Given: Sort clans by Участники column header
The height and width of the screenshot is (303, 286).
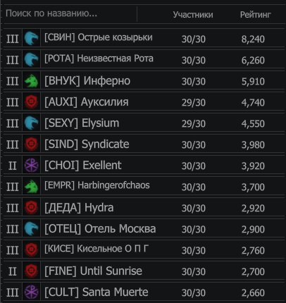Looking at the screenshot, I should [193, 15].
